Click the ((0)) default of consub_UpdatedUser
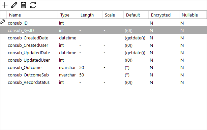Screen dimensions: 207x130 click(x=128, y=60)
